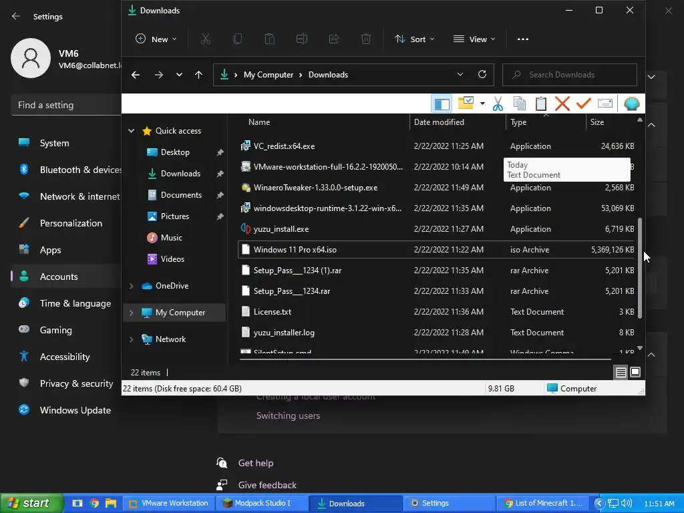Click the Copy icon in Explorer command bar
This screenshot has height=513, width=684.
(x=238, y=39)
